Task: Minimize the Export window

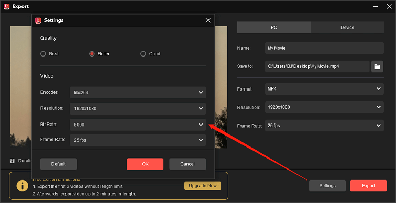Action: pos(376,7)
